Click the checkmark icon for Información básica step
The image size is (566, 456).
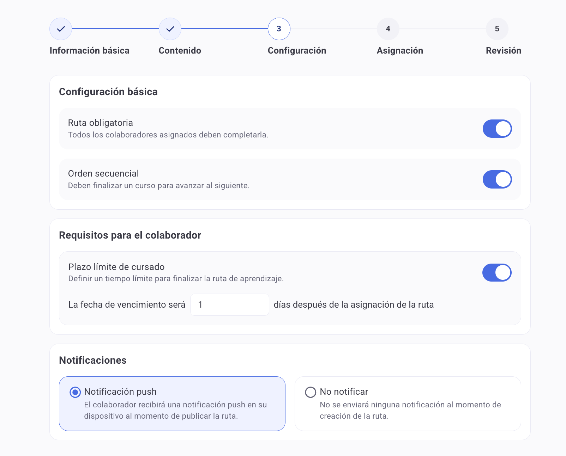(61, 29)
